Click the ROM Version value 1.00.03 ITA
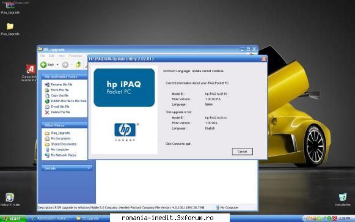The width and height of the screenshot is (355, 222). click(x=213, y=99)
